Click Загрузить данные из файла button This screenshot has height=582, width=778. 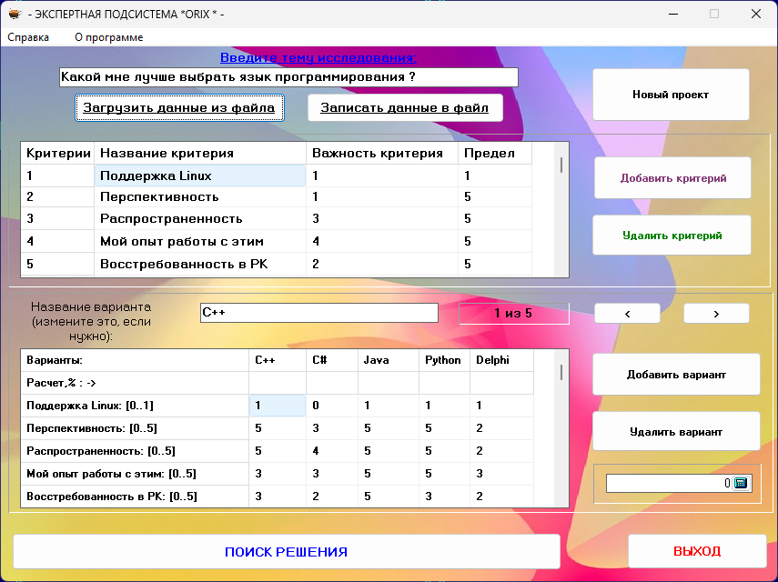[179, 107]
